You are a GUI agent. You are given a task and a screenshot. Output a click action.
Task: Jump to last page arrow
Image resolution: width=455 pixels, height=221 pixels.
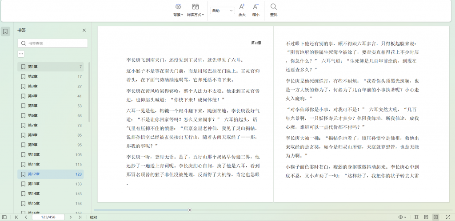click(x=80, y=217)
